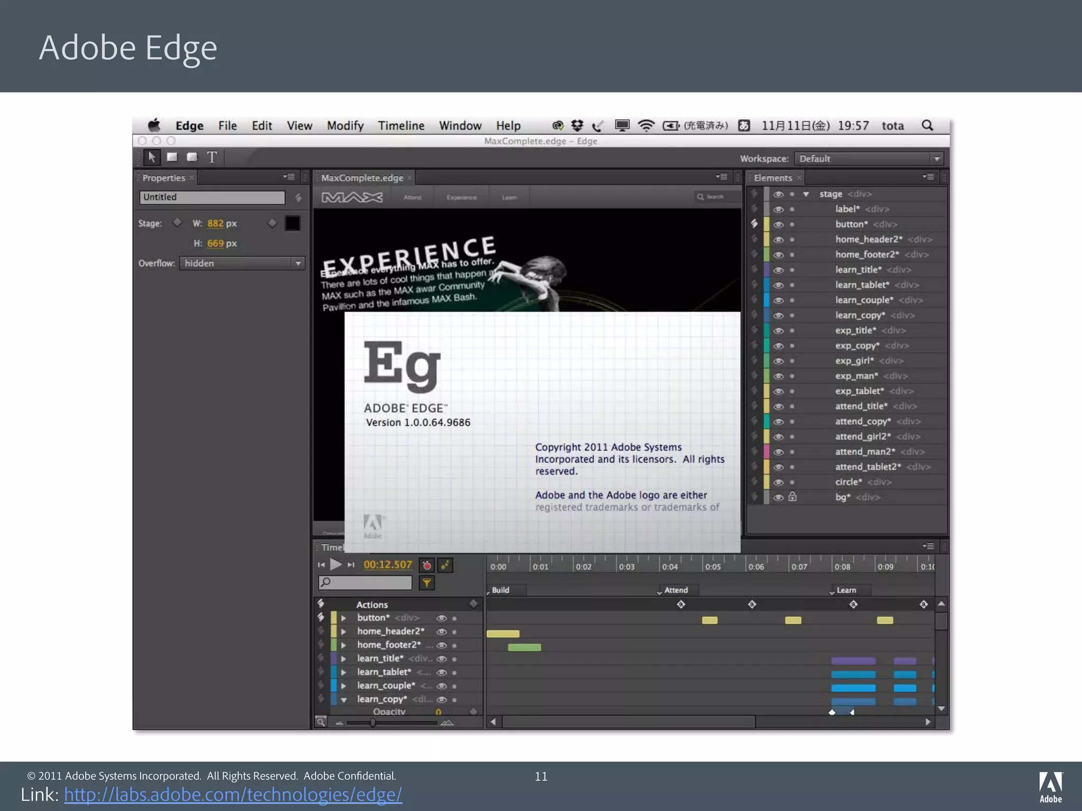Select the Rectangle tool

pyautogui.click(x=172, y=157)
